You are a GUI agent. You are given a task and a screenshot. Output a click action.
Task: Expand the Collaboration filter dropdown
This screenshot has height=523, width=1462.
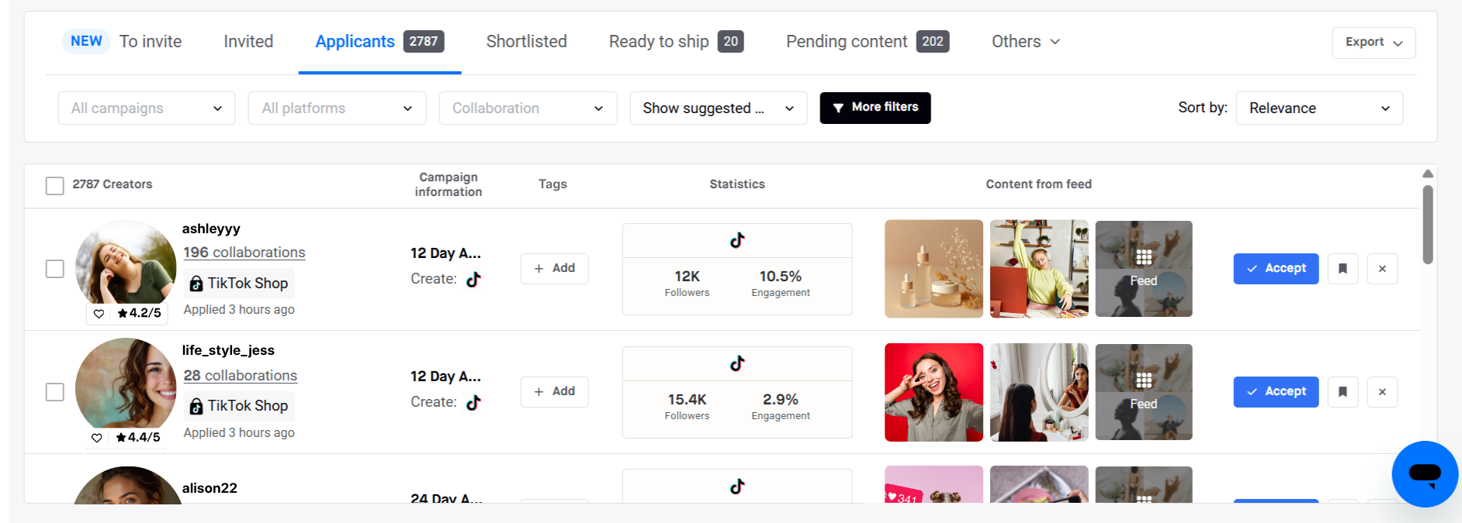tap(528, 108)
